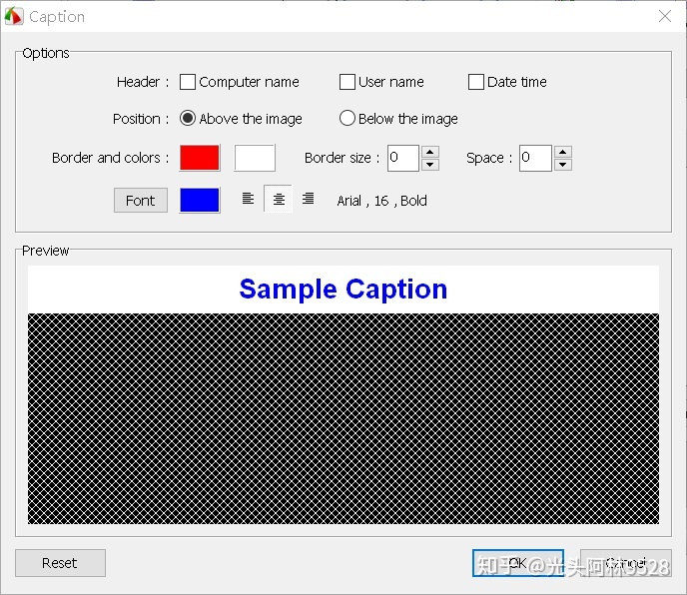Pick the red border color swatch
The image size is (687, 595).
[x=200, y=158]
